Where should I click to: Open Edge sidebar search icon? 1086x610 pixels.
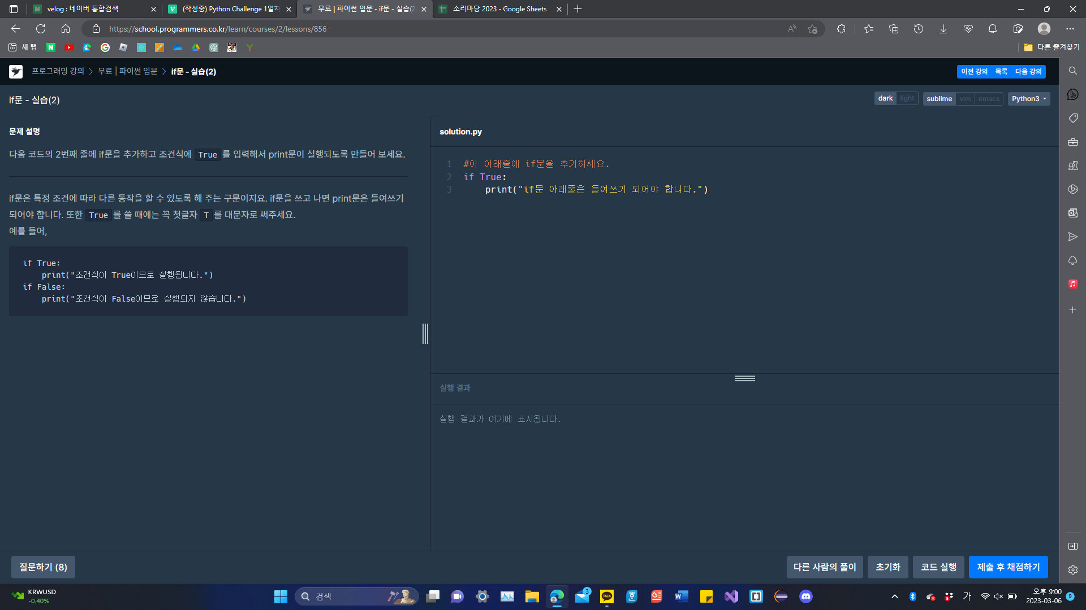point(1072,71)
